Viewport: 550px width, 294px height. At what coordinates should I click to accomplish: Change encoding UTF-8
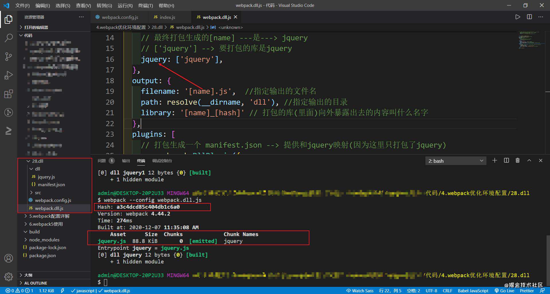431,291
